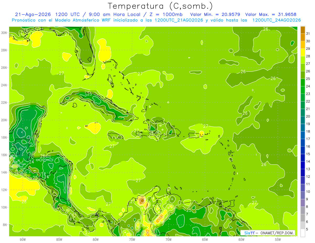The height and width of the screenshot is (243, 315).
Task: Click the color scale value "18"
Action: pyautogui.click(x=308, y=131)
